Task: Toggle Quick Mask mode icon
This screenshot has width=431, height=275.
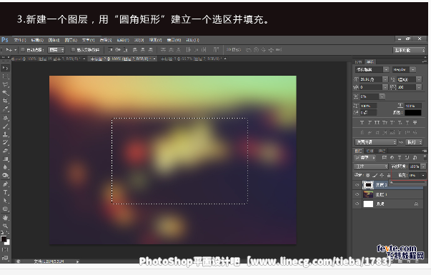Action: tap(5, 250)
